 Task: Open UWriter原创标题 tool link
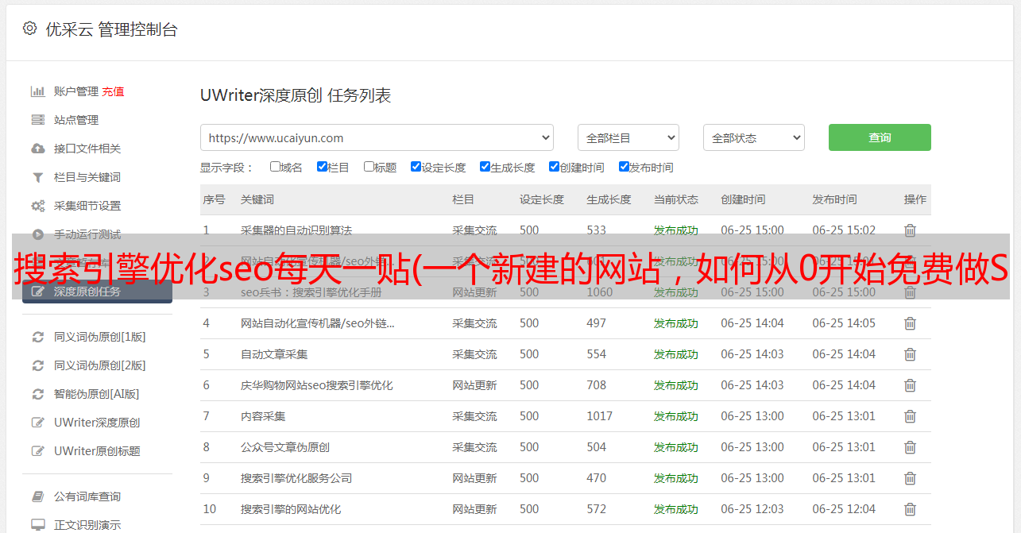(x=97, y=451)
